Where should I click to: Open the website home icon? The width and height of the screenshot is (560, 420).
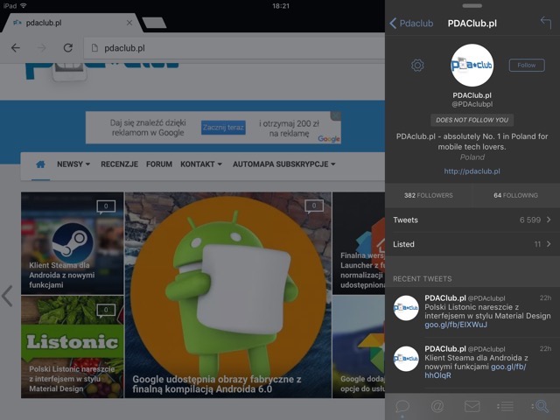pyautogui.click(x=40, y=164)
